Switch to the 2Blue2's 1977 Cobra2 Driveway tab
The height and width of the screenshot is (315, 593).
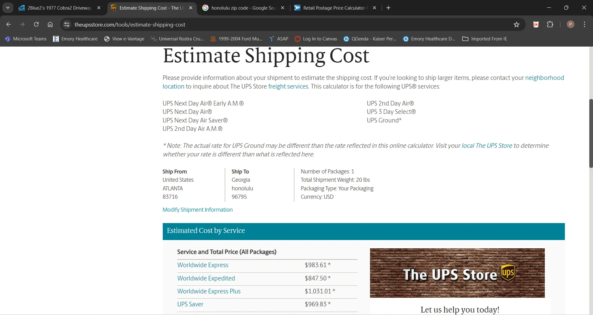pyautogui.click(x=60, y=8)
